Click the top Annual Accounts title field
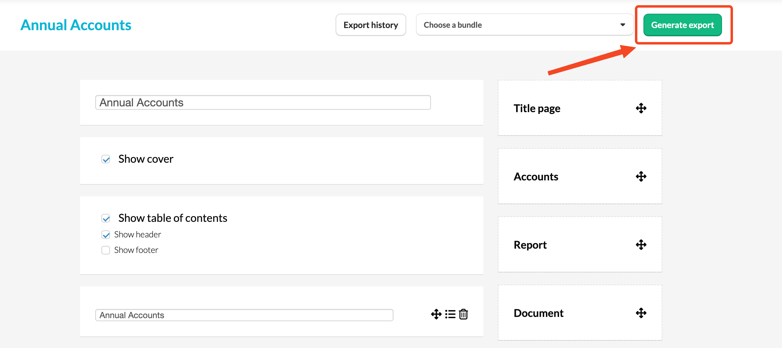Image resolution: width=782 pixels, height=348 pixels. coord(262,102)
